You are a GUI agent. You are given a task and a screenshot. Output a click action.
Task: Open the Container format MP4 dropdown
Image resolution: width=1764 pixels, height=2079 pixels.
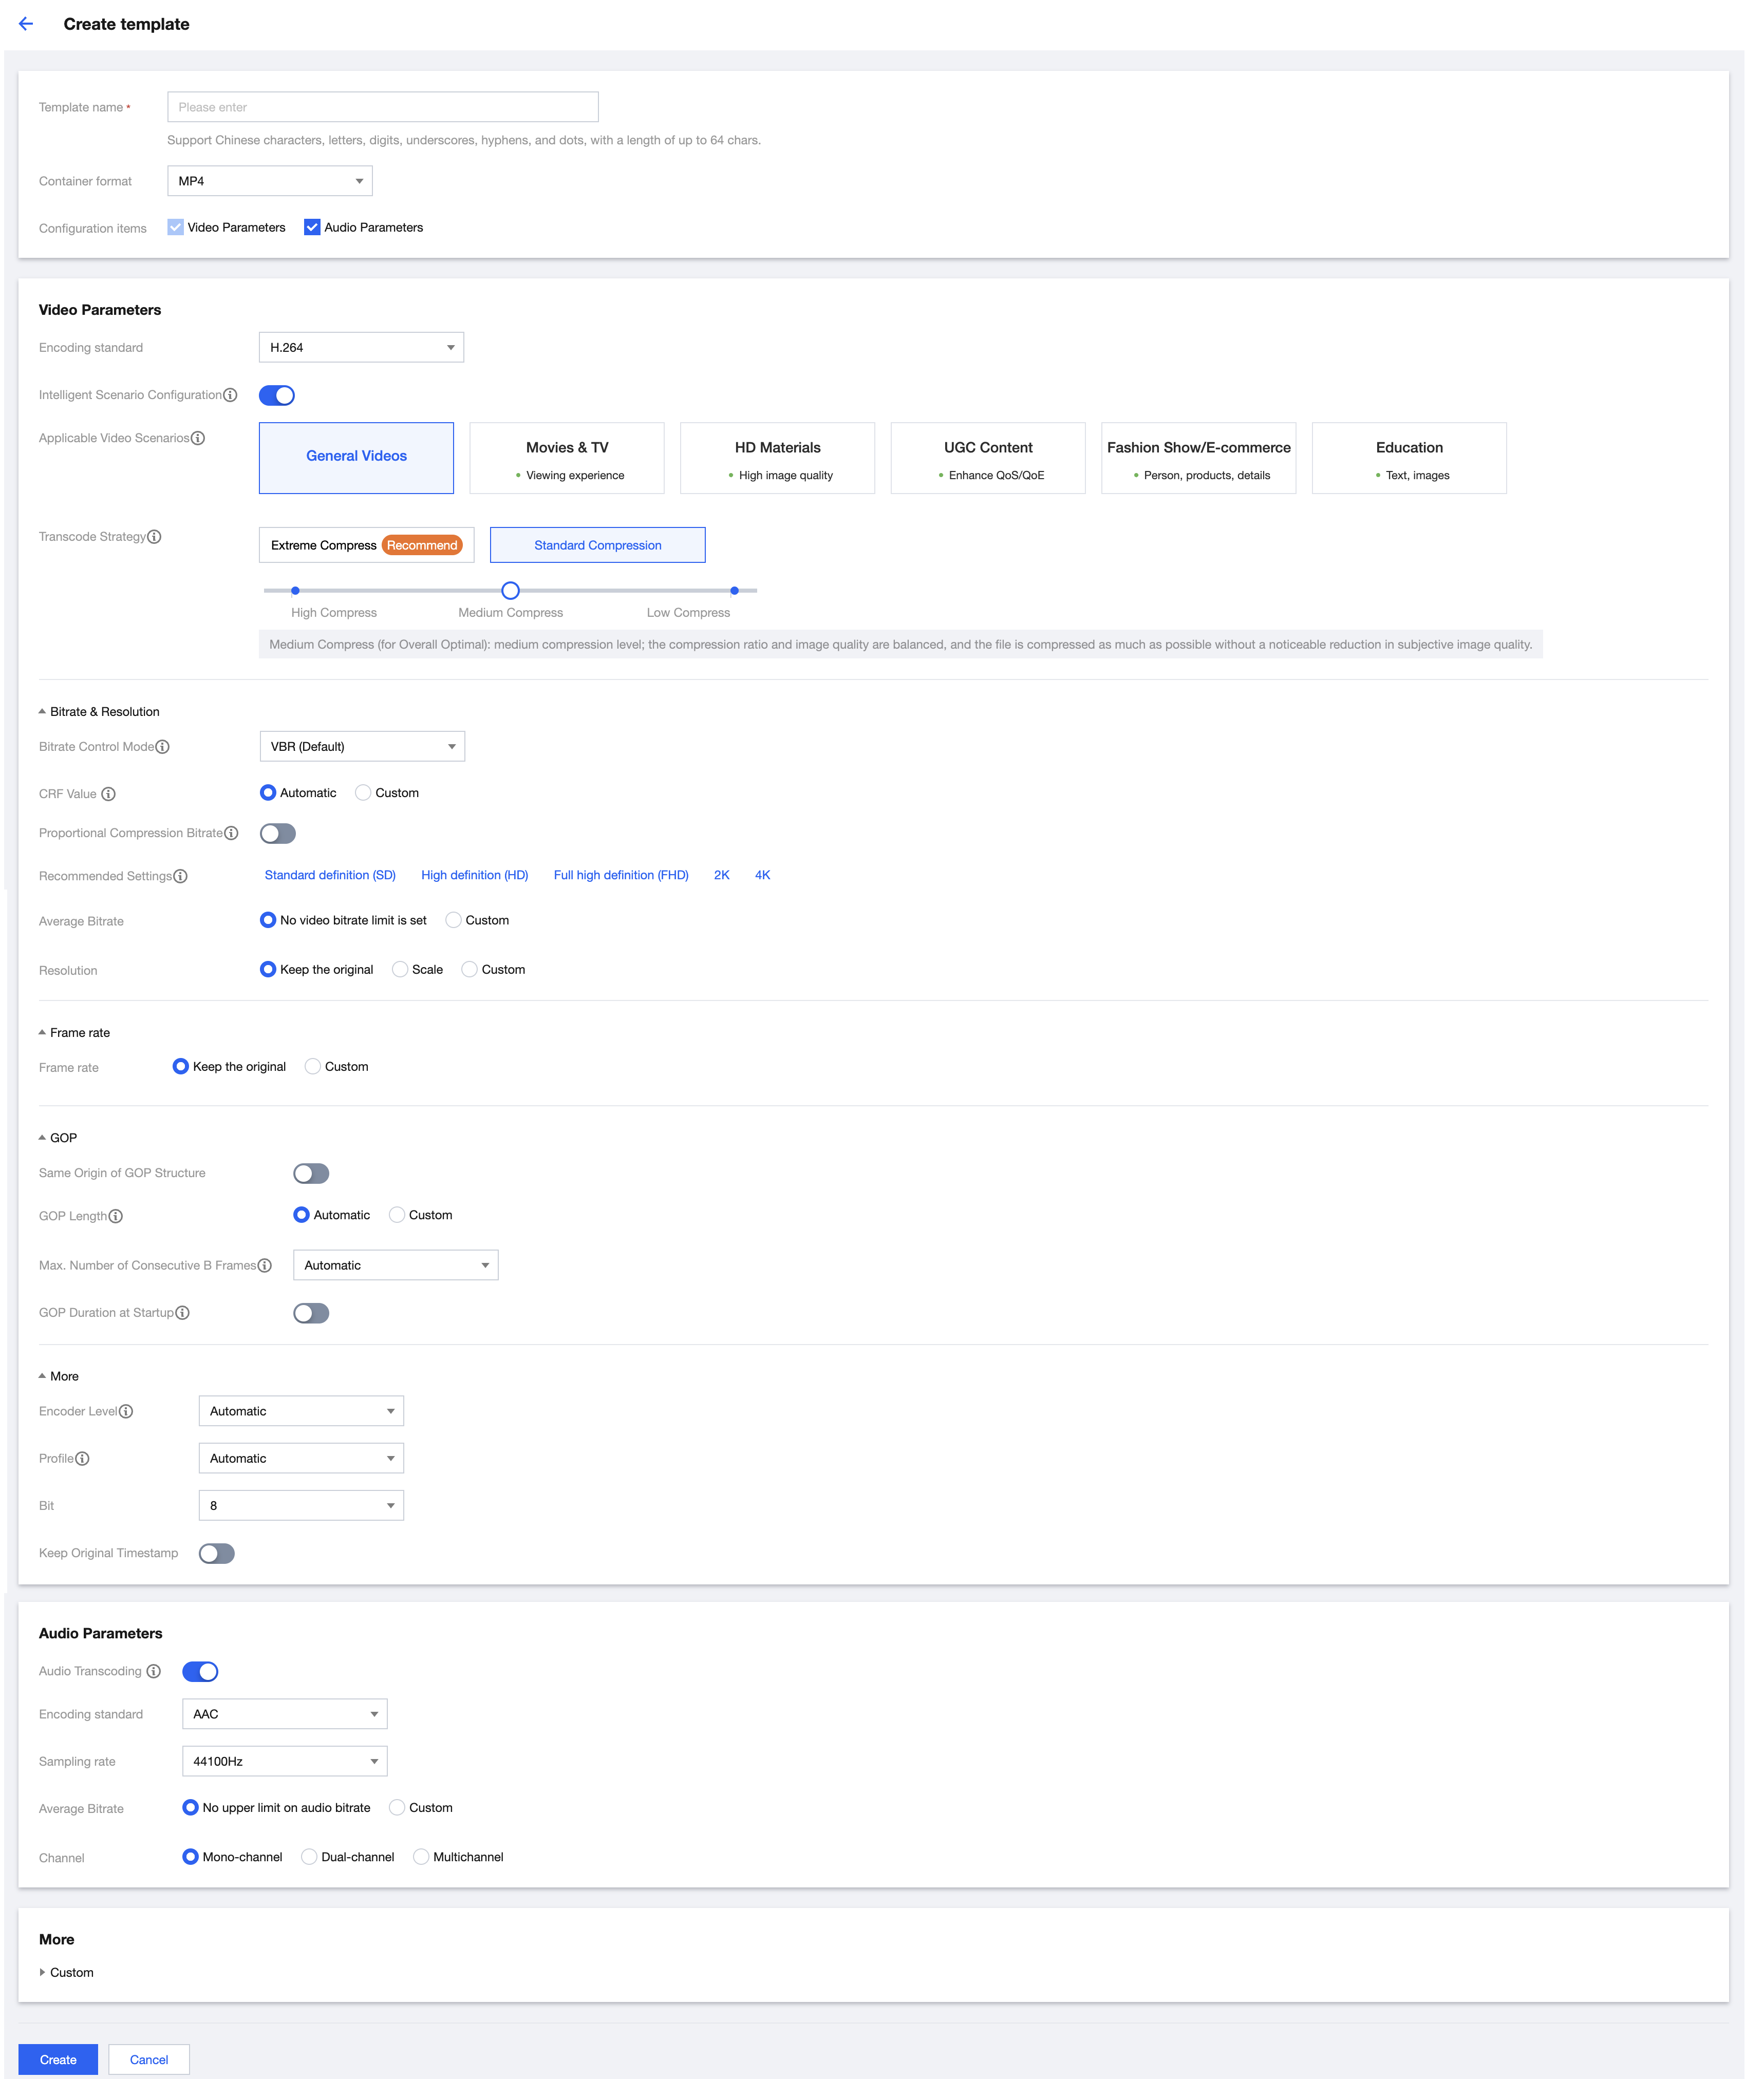pos(270,181)
